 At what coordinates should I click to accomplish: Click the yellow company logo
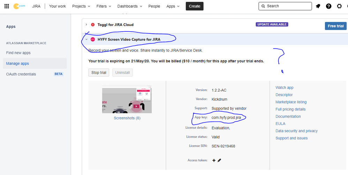[x=19, y=6]
